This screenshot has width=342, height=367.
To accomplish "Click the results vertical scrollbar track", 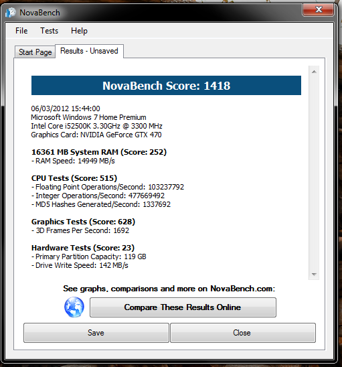I will coord(314,173).
